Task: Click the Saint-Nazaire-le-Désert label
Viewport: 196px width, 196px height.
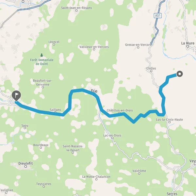Action: pos(73,148)
